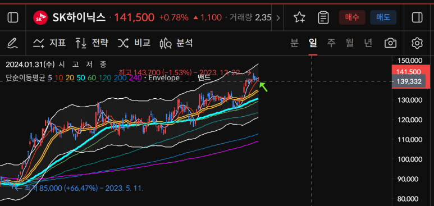Viewport: 434px width, 206px height.
Task: Select the 60-day moving average legend
Action: point(92,78)
